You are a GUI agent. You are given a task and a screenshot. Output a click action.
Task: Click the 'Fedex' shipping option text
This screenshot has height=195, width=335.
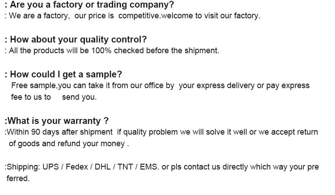(x=78, y=167)
